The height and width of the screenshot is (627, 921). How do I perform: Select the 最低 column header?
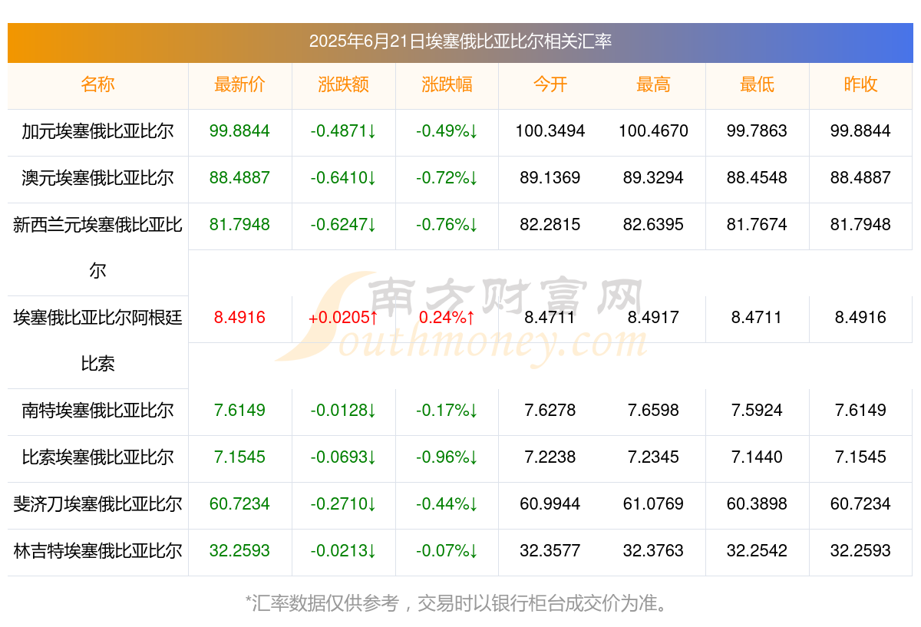point(757,84)
